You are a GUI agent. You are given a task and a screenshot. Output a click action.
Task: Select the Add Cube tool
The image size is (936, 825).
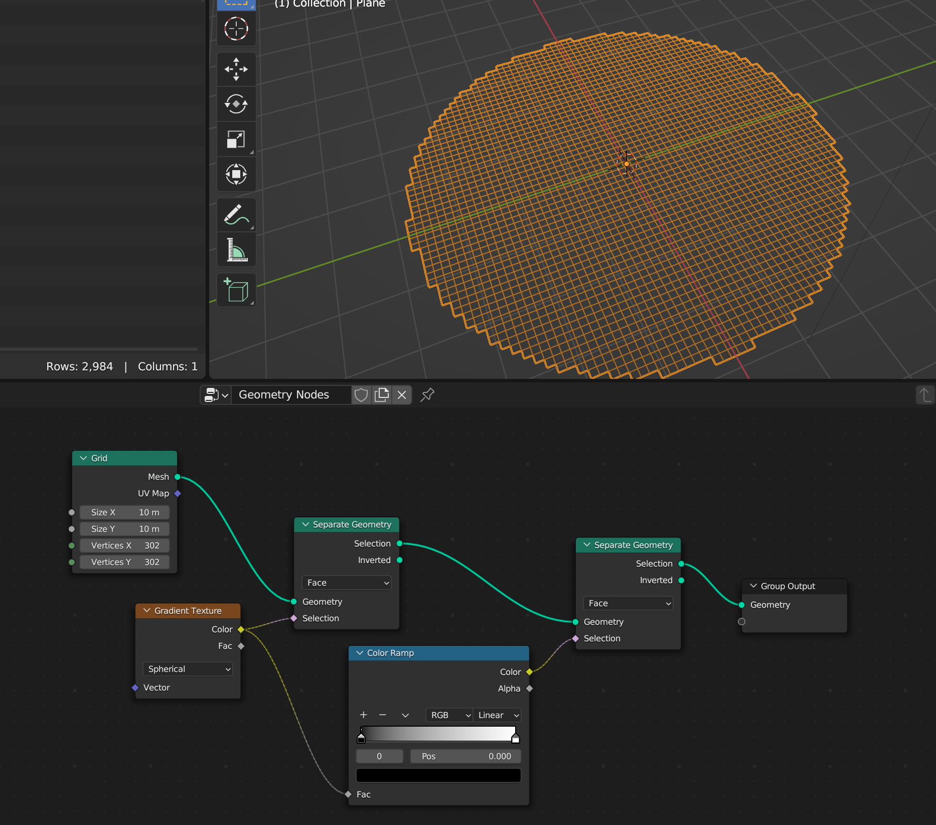[236, 290]
